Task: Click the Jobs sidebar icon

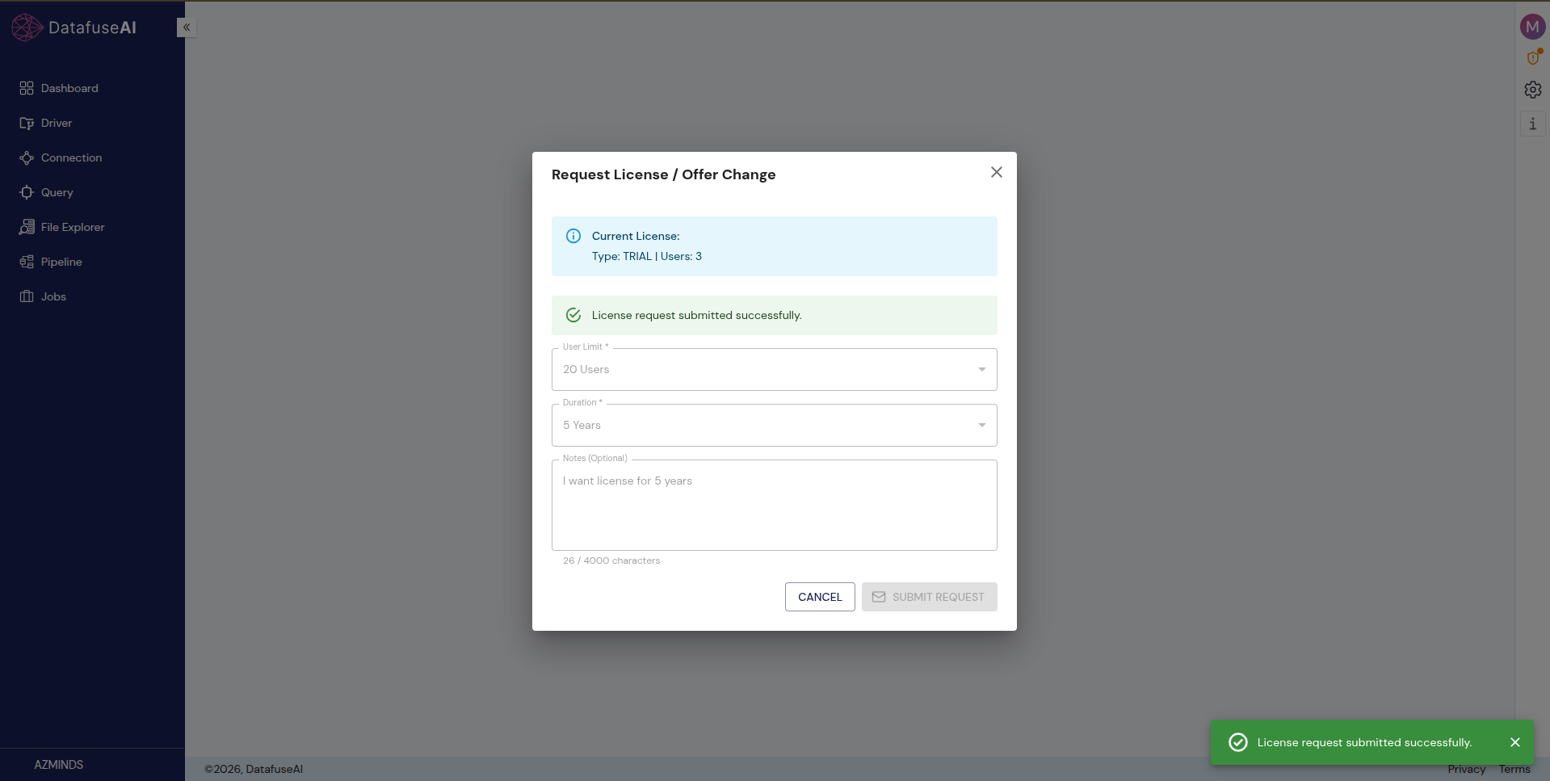Action: (x=27, y=296)
